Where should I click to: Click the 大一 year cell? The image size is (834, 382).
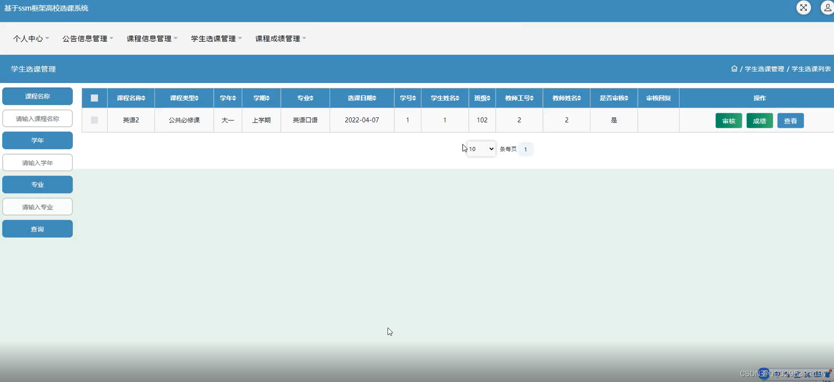pyautogui.click(x=228, y=120)
